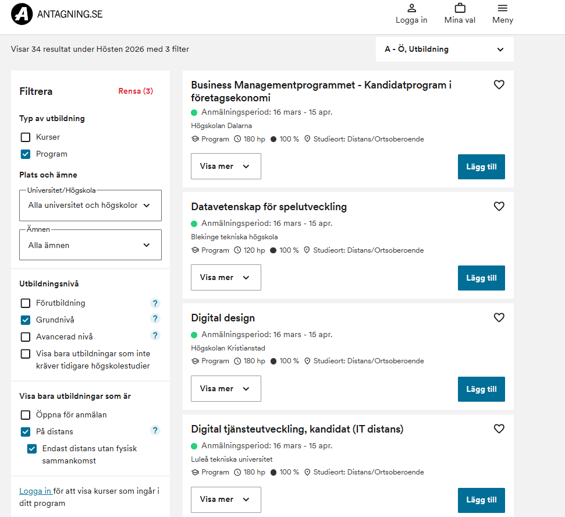Favorite Datavetenskap för spelutveckling with heart

pos(499,207)
